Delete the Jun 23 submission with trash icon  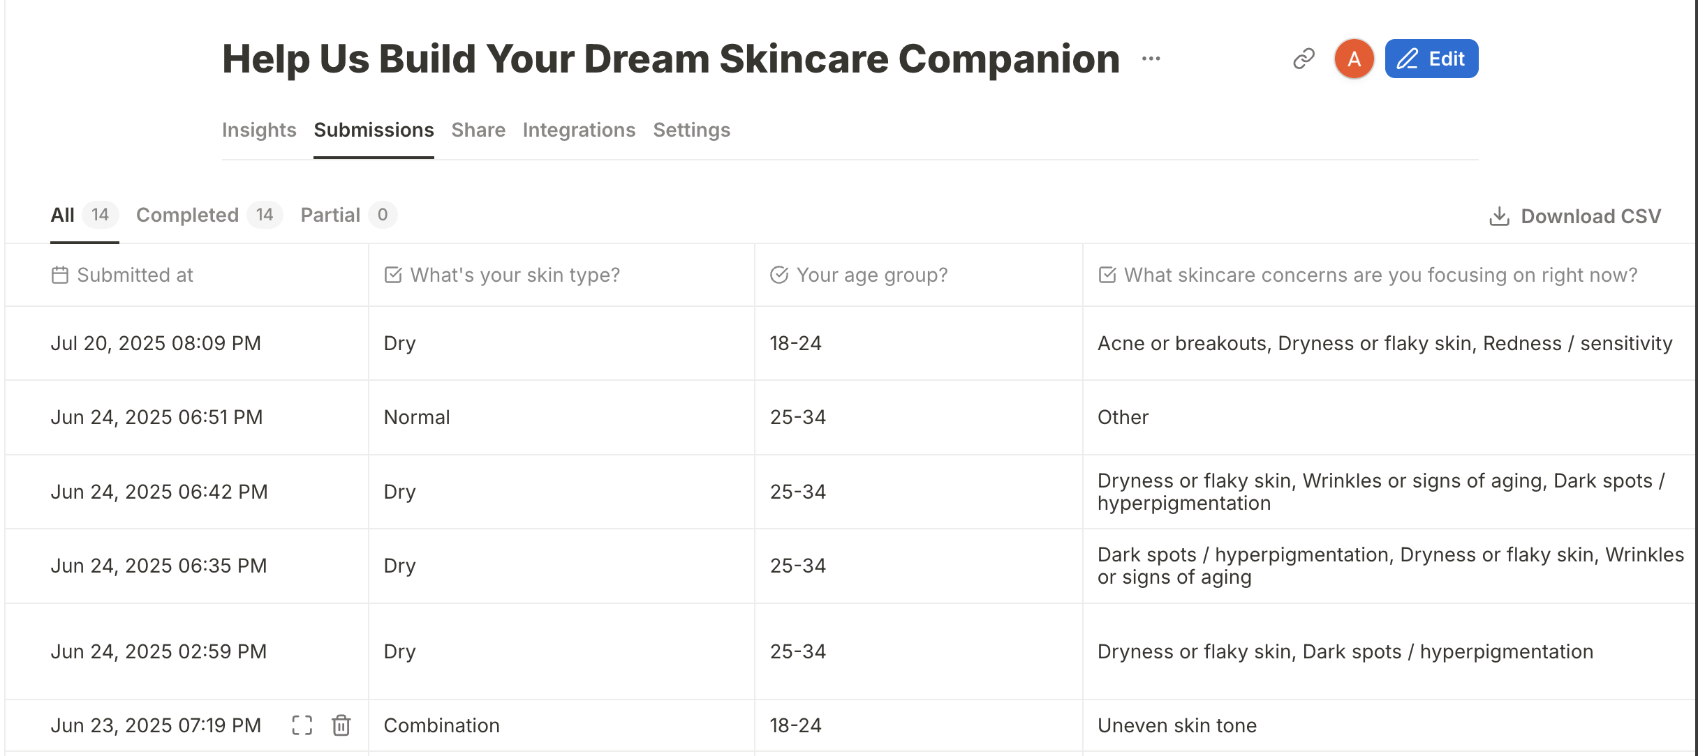(341, 725)
